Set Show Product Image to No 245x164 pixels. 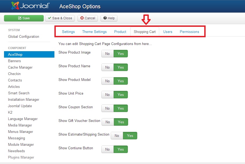pos(107,54)
